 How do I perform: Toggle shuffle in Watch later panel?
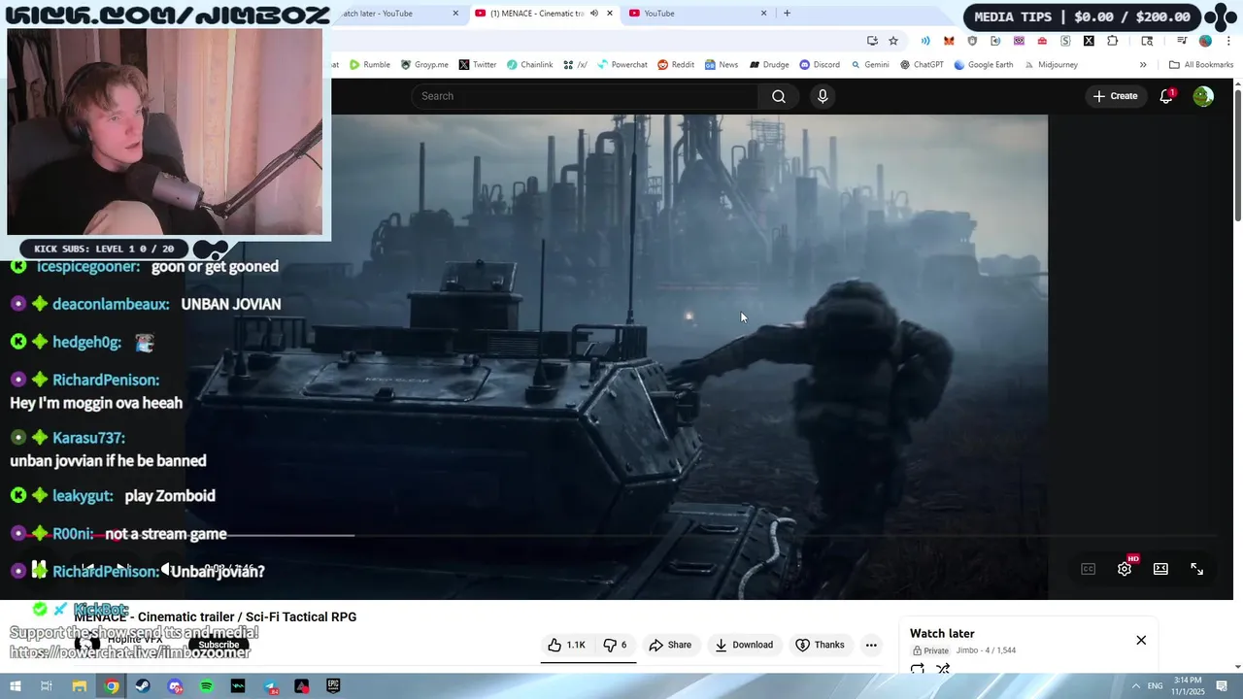coord(943,669)
